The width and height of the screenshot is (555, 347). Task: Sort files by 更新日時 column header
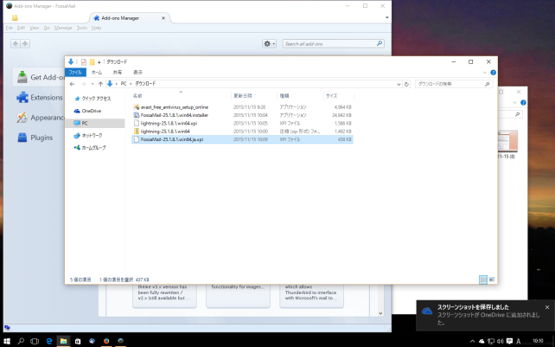pyautogui.click(x=254, y=96)
